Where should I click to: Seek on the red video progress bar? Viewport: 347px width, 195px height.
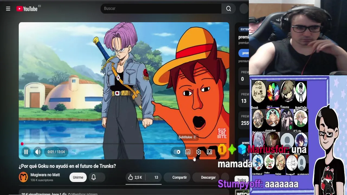124,144
